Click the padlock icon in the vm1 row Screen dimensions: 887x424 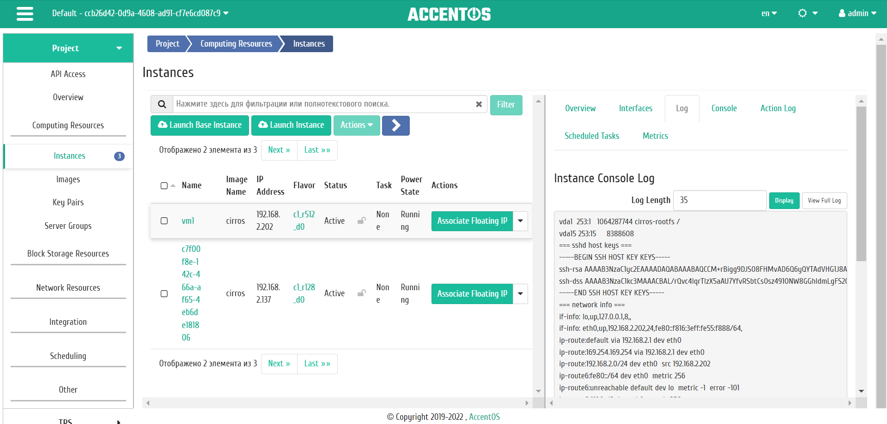361,221
